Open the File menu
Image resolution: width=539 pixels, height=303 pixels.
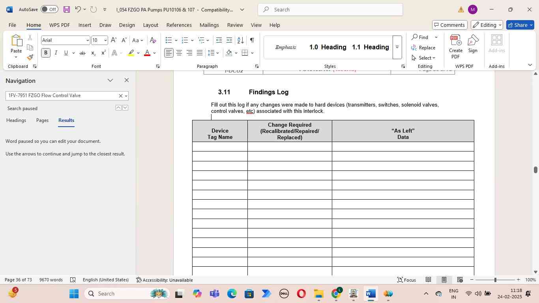point(12,25)
